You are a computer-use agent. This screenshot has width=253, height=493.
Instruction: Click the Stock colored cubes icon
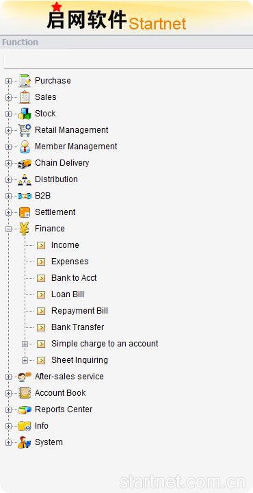pyautogui.click(x=25, y=114)
